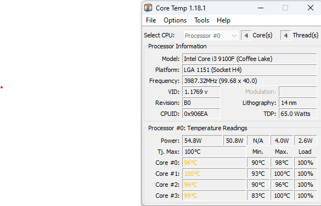This screenshot has height=206, width=321.
Task: Expand the Select CPU Processor #0 dropdown
Action: pyautogui.click(x=211, y=36)
